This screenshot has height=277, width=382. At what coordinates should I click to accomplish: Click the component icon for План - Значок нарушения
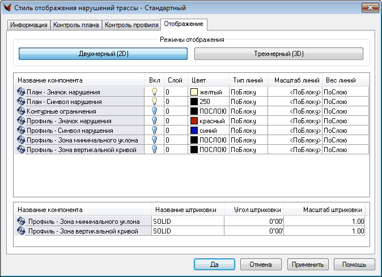[x=22, y=92]
